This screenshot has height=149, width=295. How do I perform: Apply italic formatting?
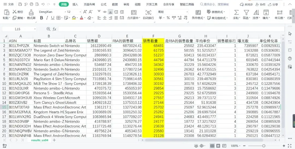click(47, 18)
